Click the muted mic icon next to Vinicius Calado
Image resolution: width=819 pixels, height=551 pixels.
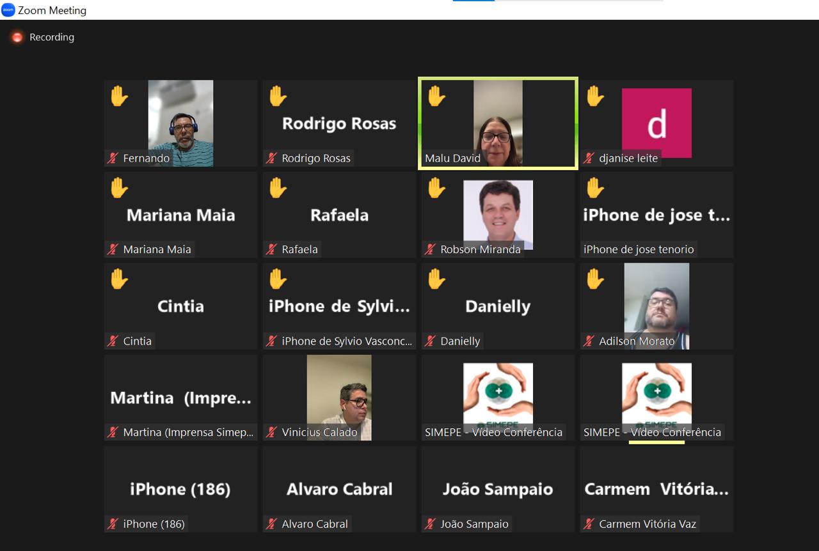click(272, 433)
